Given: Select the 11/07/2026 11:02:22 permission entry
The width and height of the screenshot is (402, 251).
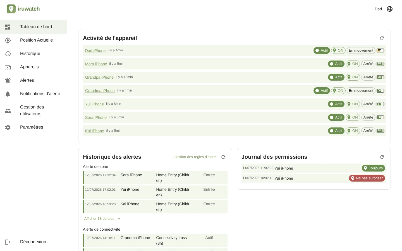Looking at the screenshot, I should tap(314, 168).
